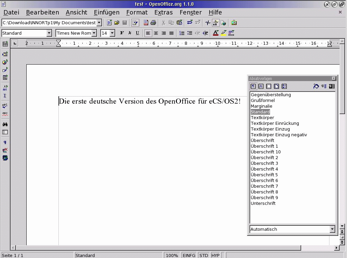
Task: Open Insert Fields from the side toolbar
Action: coord(5,54)
